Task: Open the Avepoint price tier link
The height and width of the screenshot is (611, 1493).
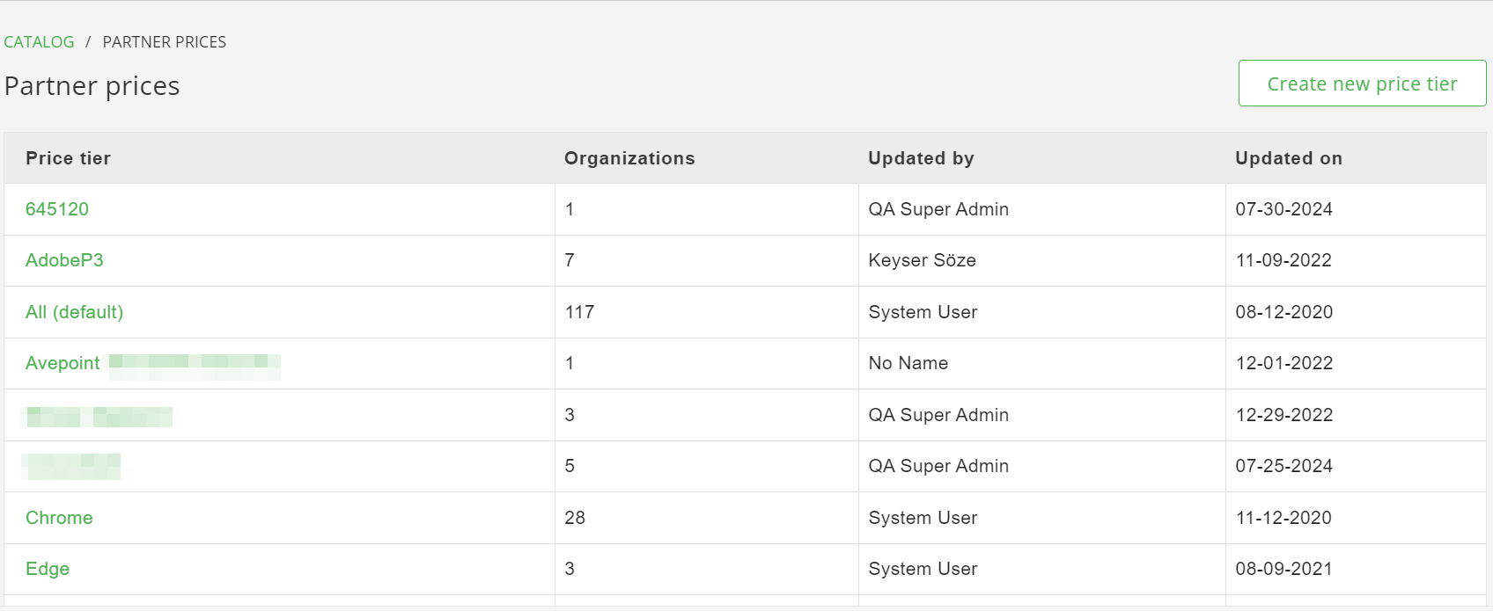Action: [x=63, y=363]
